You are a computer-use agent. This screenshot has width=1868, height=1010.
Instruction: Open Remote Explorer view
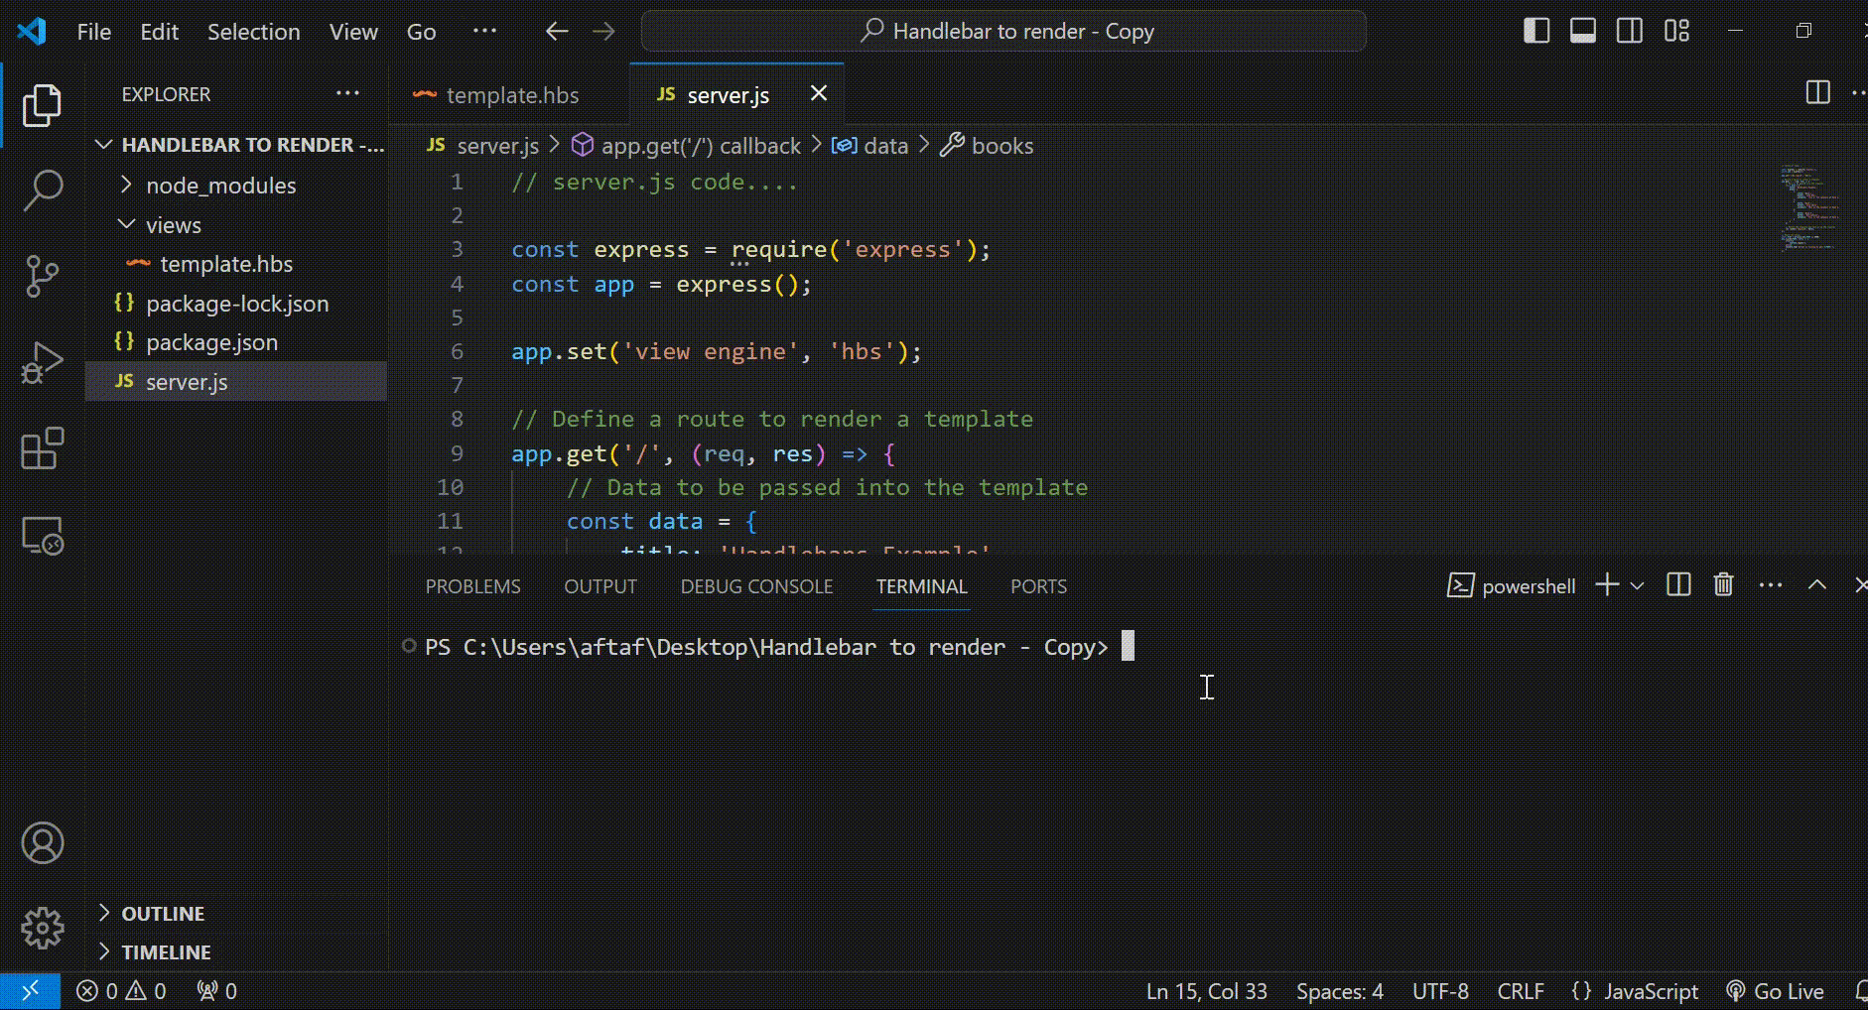click(43, 536)
